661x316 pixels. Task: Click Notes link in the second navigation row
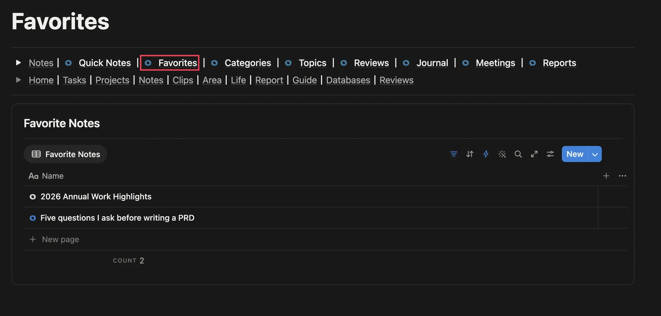151,80
